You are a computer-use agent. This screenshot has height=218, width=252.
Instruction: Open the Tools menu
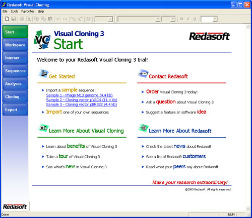(x=15, y=12)
